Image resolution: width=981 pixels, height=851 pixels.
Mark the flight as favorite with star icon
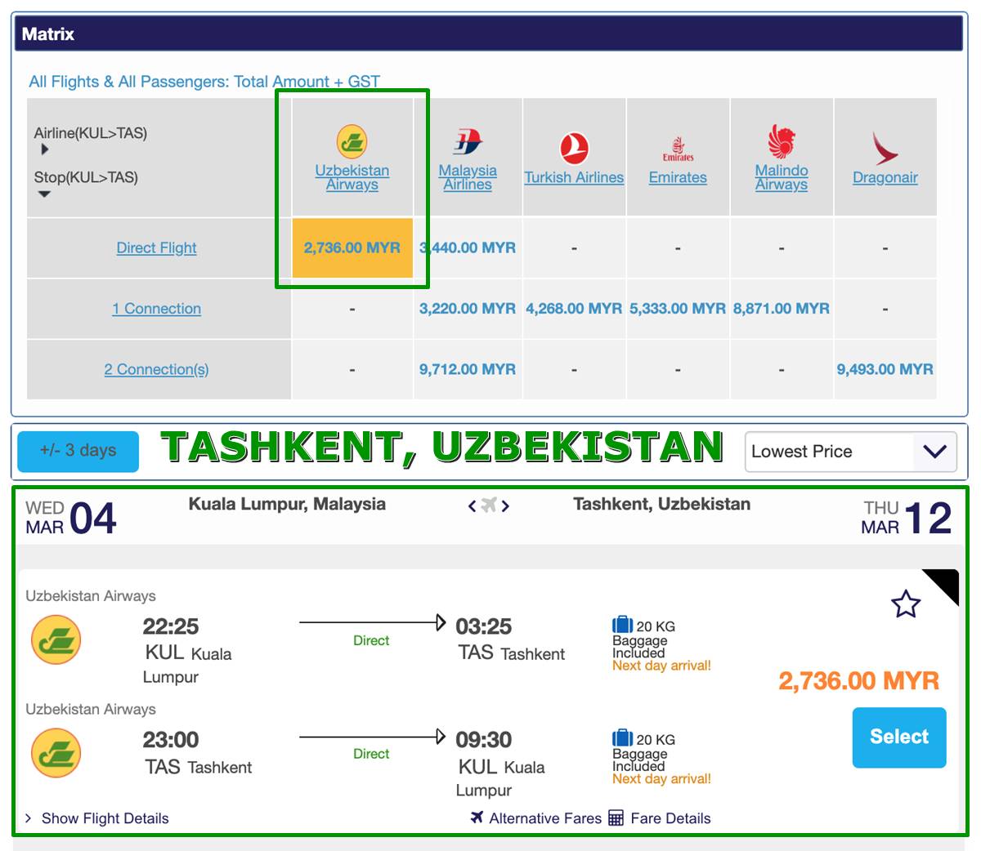[906, 604]
